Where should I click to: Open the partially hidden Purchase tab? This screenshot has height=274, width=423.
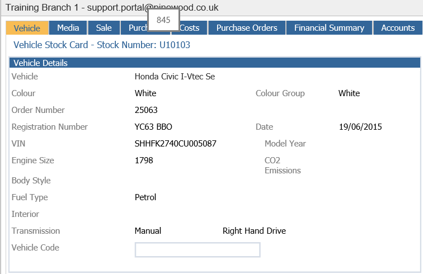tap(134, 29)
